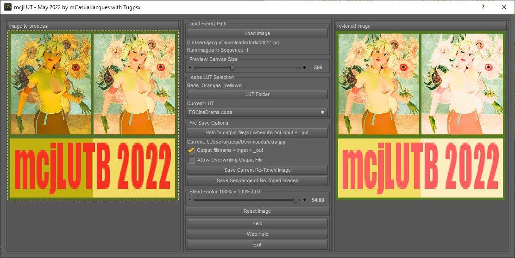The image size is (515, 258).
Task: Click the title bar question mark help icon
Action: pos(483,7)
